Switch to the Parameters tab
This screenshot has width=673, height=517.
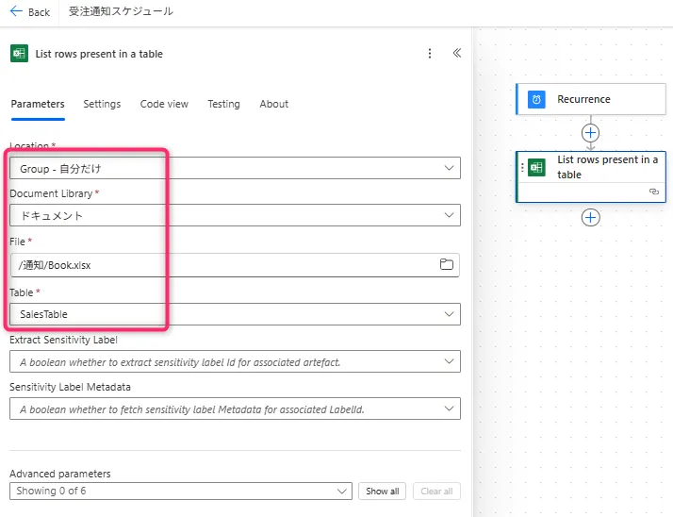pyautogui.click(x=38, y=104)
